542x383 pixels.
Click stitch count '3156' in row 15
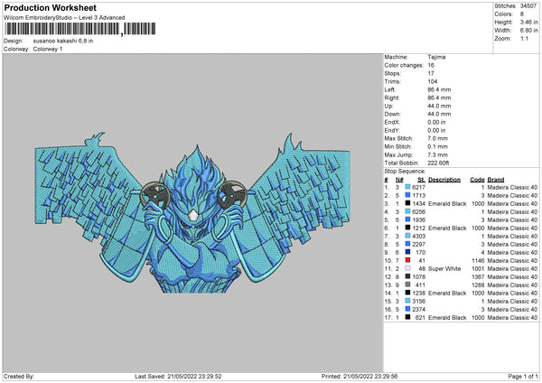tap(418, 301)
